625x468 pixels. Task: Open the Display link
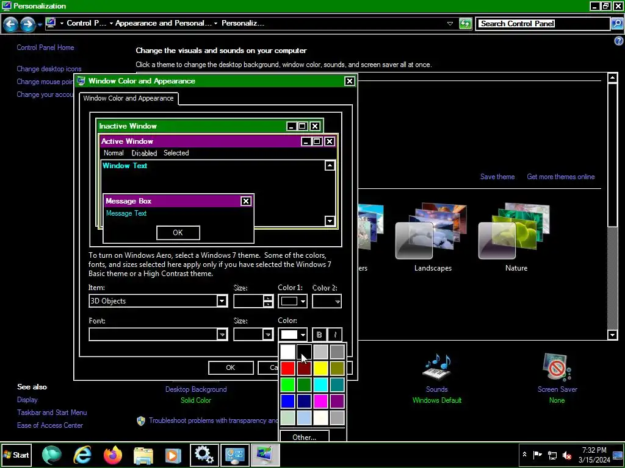27,400
